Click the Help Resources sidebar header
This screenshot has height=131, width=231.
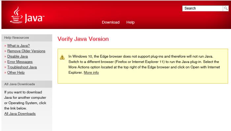(27, 38)
